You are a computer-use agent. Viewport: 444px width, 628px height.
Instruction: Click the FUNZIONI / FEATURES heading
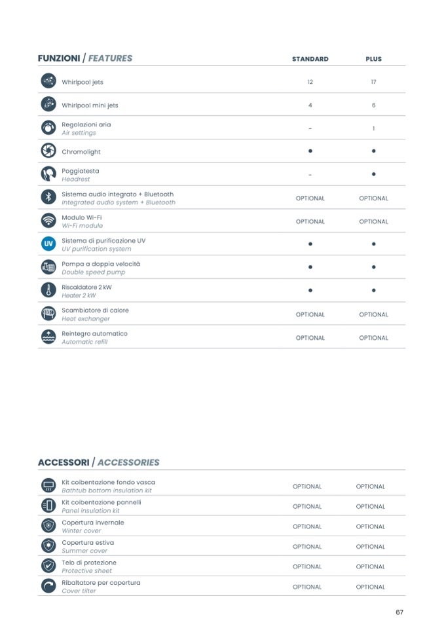85,58
